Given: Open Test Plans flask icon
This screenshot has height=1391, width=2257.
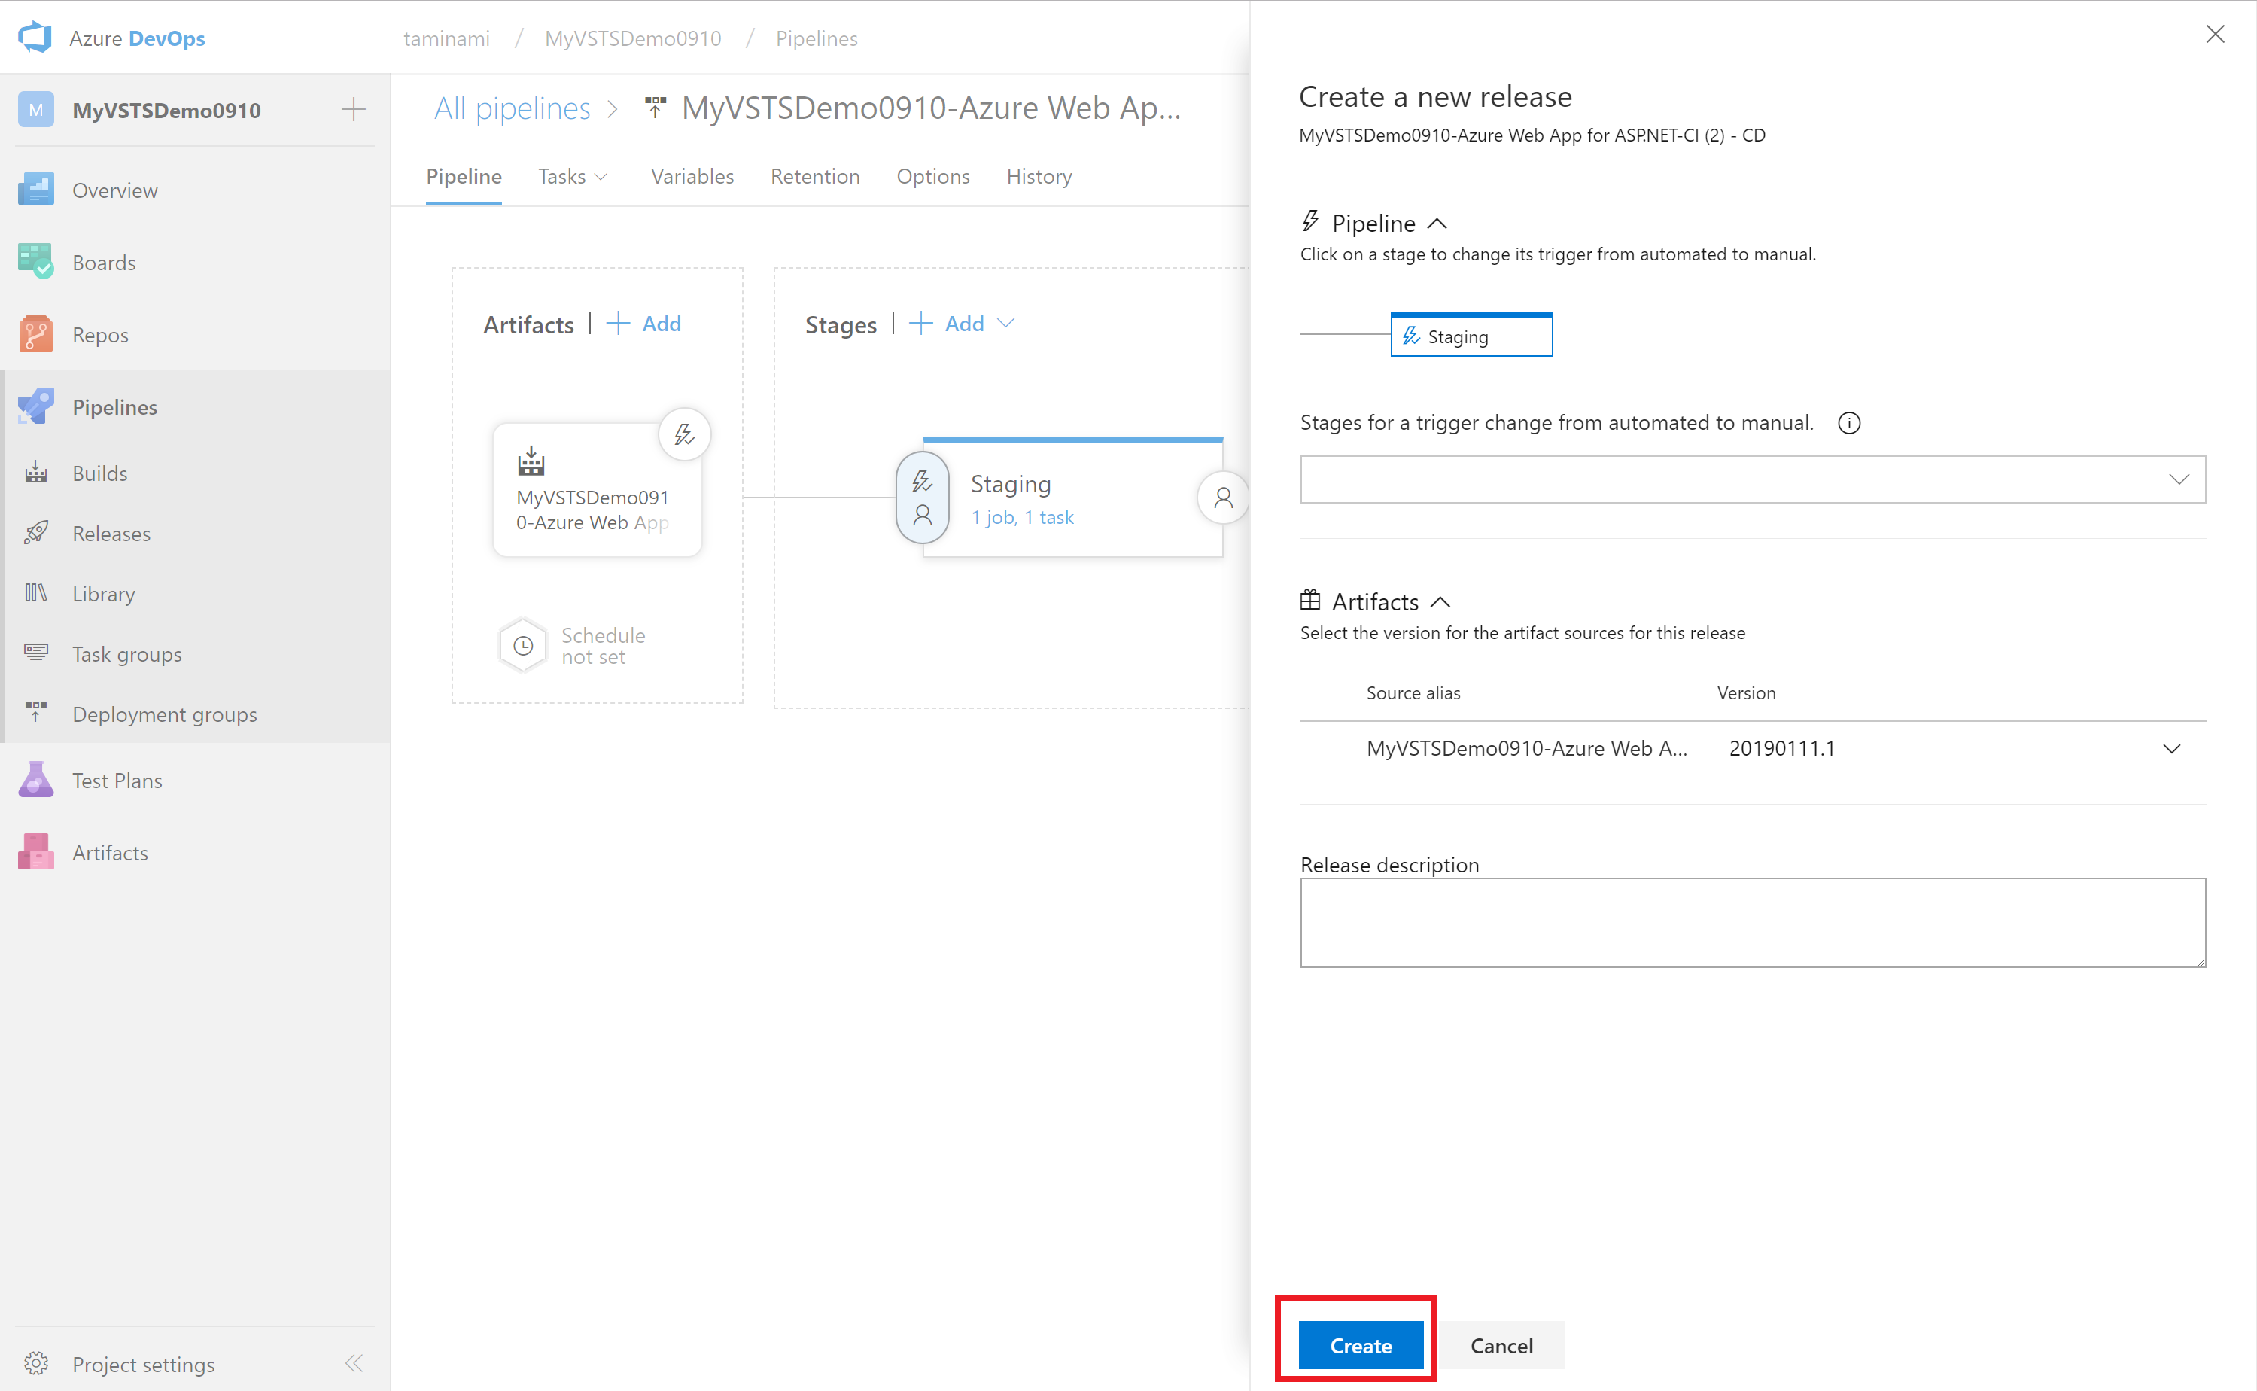Looking at the screenshot, I should (x=35, y=780).
